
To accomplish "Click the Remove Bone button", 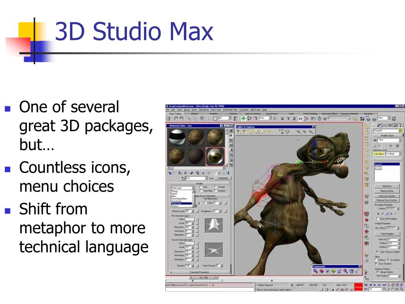I will click(x=387, y=191).
